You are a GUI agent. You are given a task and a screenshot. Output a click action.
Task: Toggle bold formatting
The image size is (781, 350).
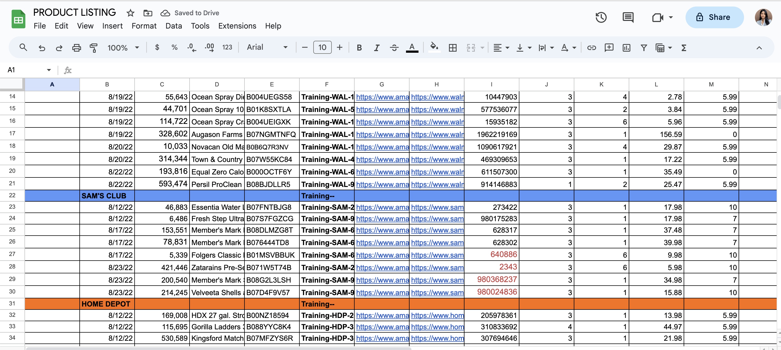click(359, 48)
